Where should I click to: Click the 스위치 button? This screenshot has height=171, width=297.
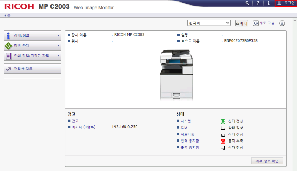242,23
